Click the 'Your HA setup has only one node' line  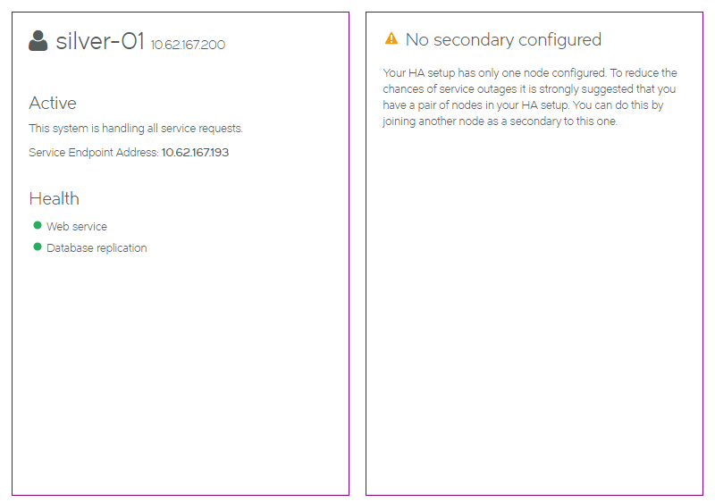pyautogui.click(x=530, y=73)
